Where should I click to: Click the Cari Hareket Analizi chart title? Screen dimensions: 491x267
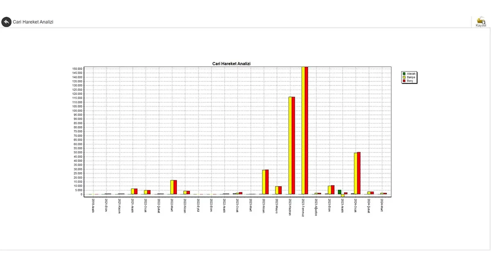click(x=231, y=64)
